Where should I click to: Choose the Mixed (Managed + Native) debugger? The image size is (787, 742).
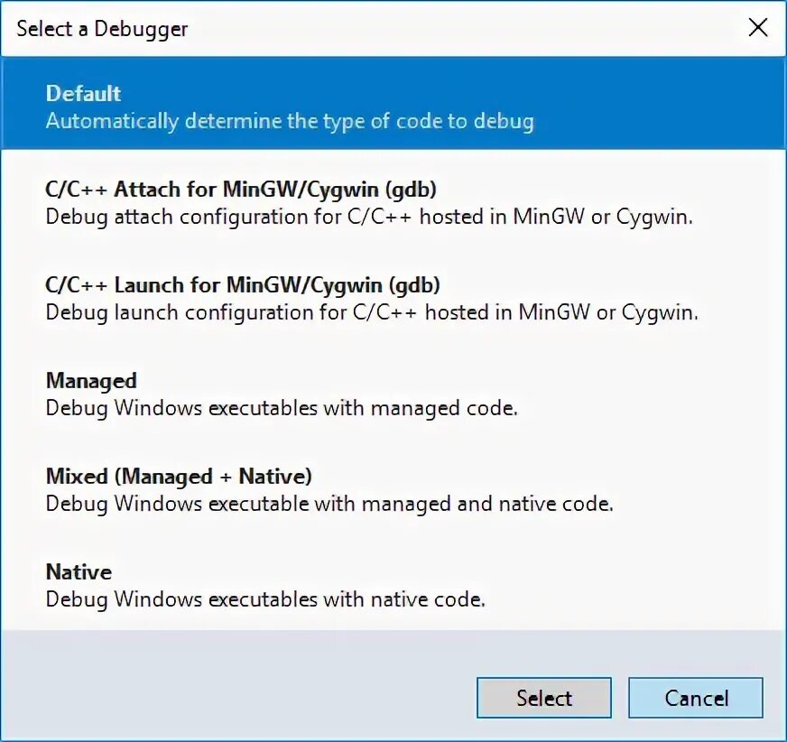179,477
